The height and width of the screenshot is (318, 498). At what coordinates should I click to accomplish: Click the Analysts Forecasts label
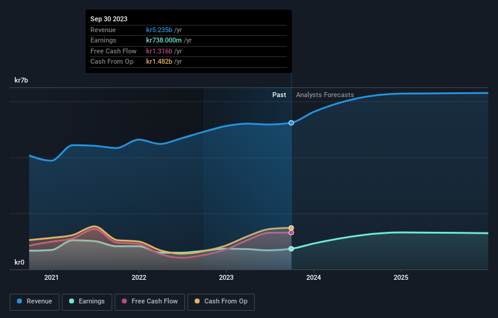325,95
